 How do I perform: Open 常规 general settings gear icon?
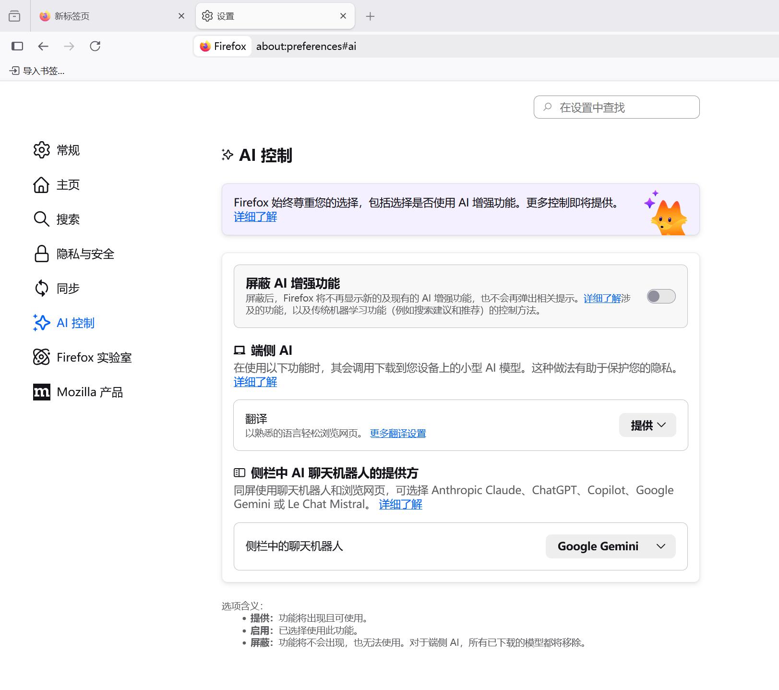42,150
